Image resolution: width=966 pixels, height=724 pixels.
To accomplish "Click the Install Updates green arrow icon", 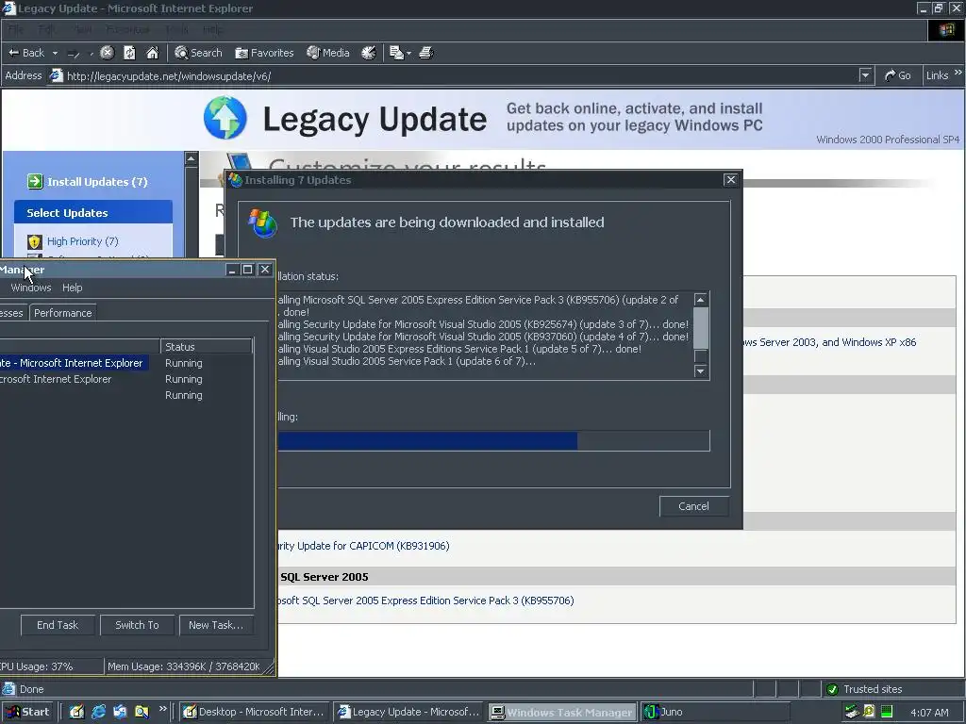I will pyautogui.click(x=35, y=182).
